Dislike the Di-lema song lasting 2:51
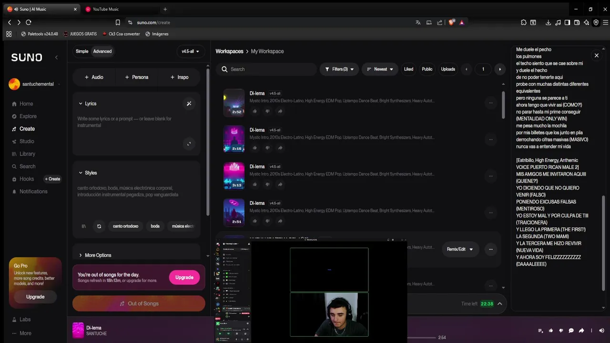610x343 pixels. [x=267, y=221]
